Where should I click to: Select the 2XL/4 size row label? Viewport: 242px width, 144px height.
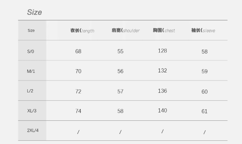point(33,130)
